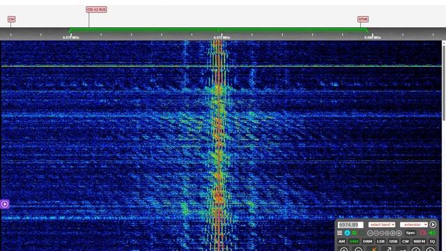Click the CIS-12 RUS station label
Screen dimensions: 446x251
click(96, 9)
